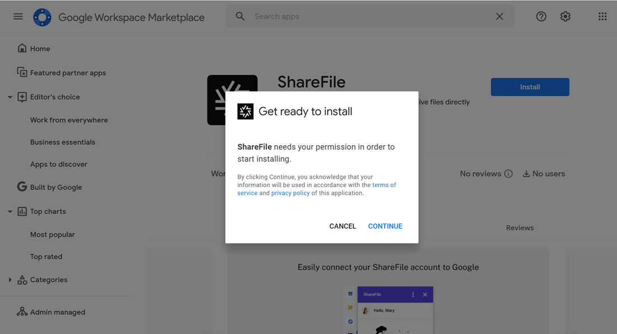The image size is (617, 334).
Task: Click CANCEL in the install dialog
Action: (342, 226)
